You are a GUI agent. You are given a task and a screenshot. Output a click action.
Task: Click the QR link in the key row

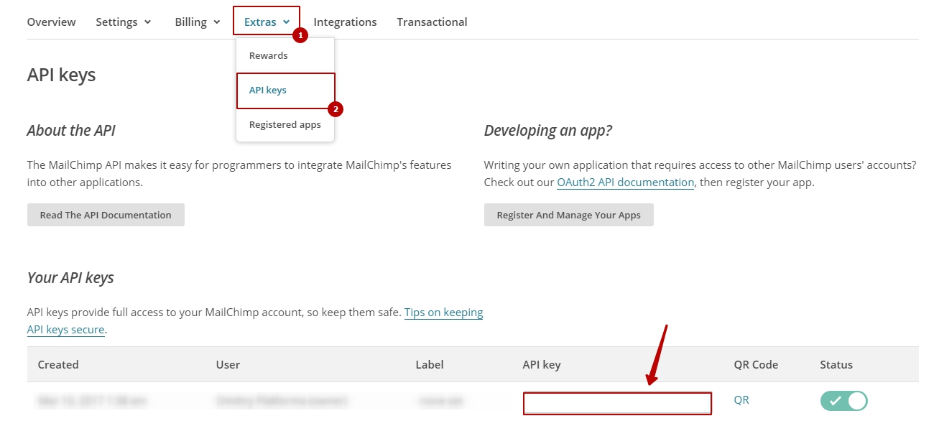click(741, 400)
